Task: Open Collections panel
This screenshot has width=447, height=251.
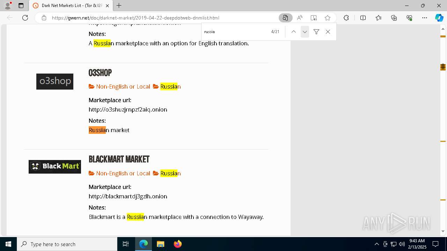Action: [394, 18]
